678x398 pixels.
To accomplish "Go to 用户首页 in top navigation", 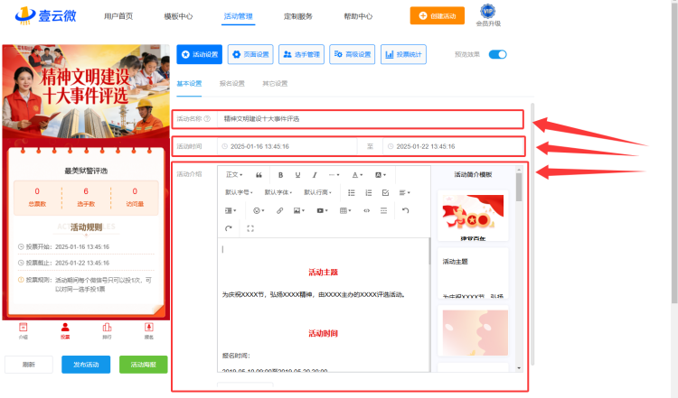I will [118, 16].
